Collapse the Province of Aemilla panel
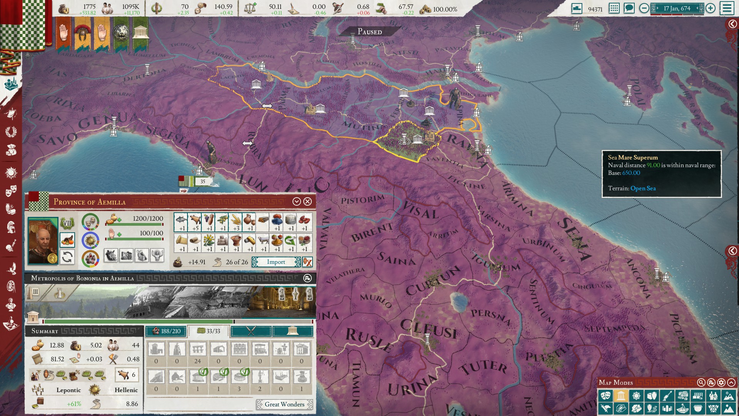 pos(296,201)
